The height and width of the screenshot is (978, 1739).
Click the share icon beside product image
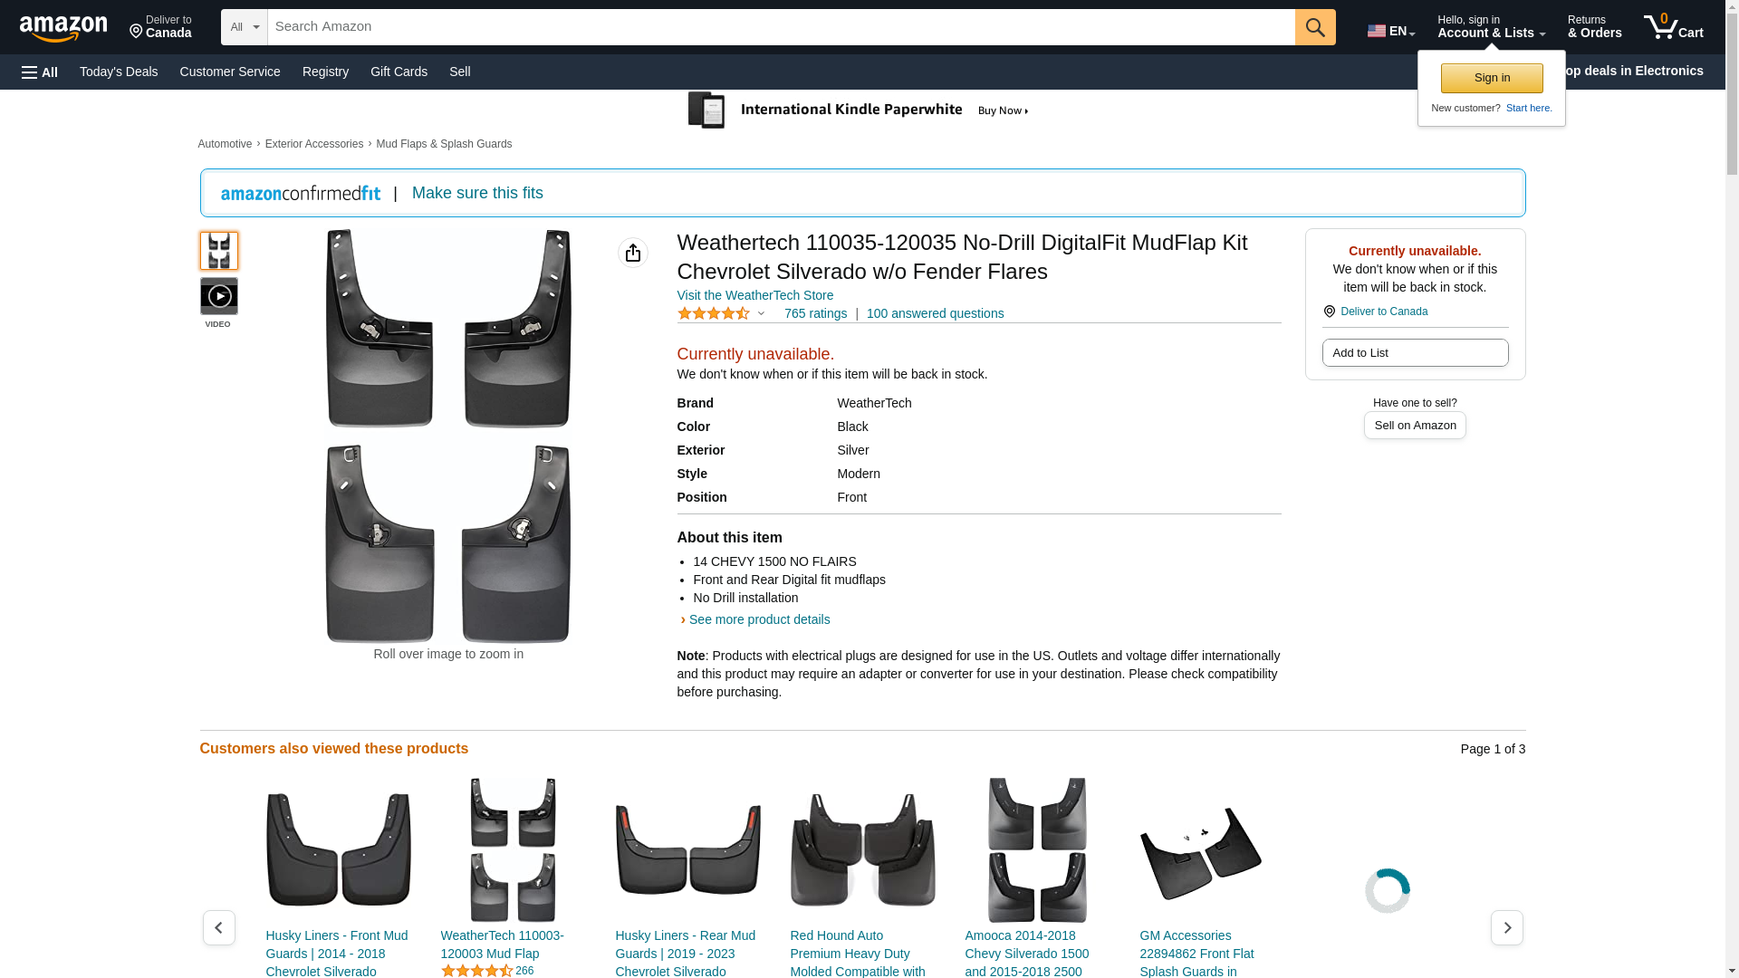633,253
